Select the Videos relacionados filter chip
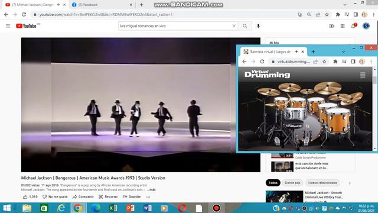Viewport: 378px width, 213px height. point(322,183)
